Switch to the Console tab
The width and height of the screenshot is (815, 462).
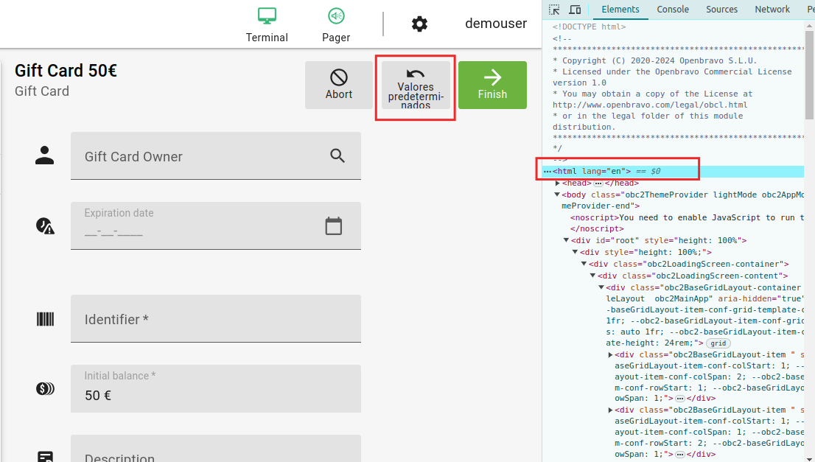[x=673, y=10]
